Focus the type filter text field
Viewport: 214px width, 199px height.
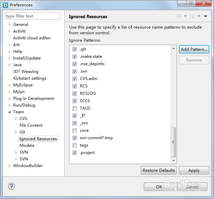coord(33,16)
